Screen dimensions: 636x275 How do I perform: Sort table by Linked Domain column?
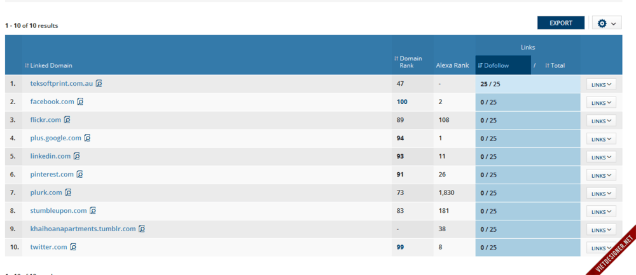(48, 65)
